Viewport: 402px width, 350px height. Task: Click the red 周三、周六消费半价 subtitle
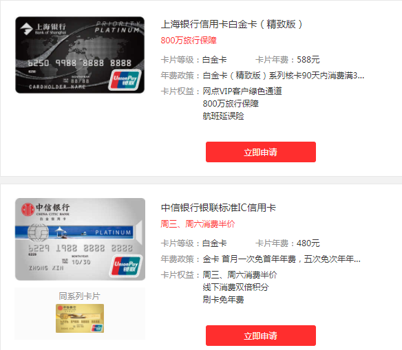[x=198, y=223]
